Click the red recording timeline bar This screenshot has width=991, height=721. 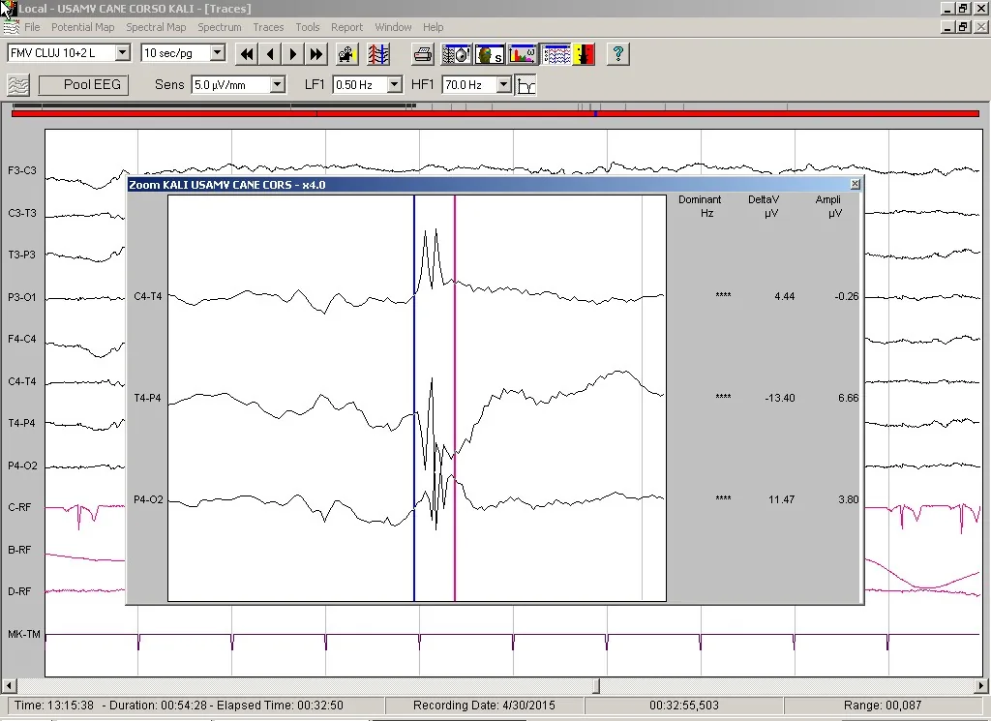(495, 114)
